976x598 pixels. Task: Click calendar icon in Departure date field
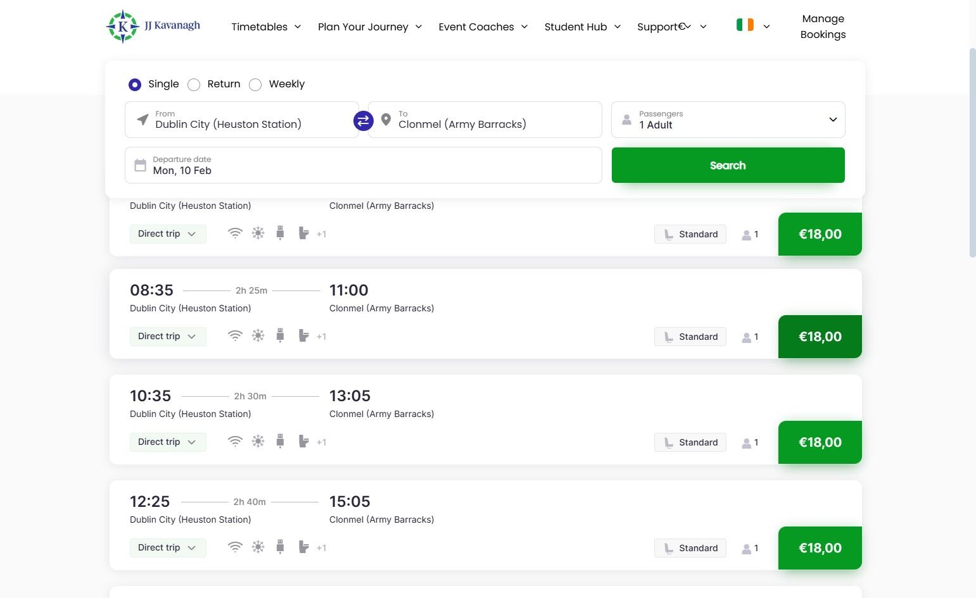[140, 166]
